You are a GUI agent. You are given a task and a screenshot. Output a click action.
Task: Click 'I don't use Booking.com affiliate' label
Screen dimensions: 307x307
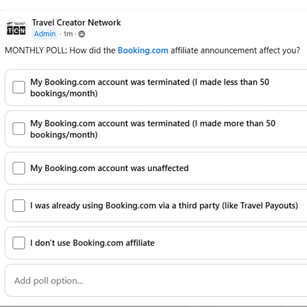93,243
